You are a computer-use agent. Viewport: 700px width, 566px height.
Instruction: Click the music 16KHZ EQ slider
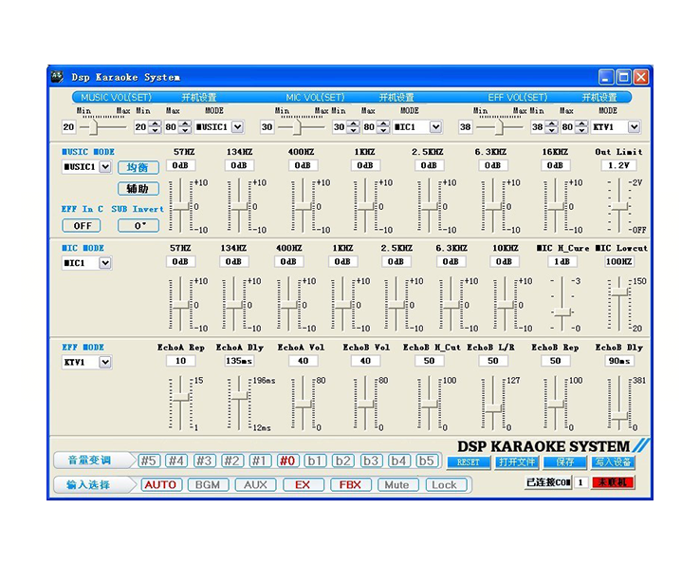point(556,206)
